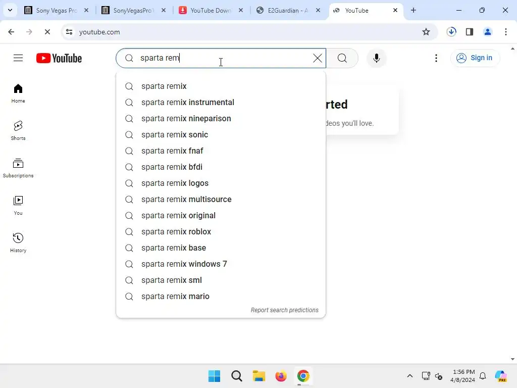Stop loading the page
The height and width of the screenshot is (388, 517).
47,32
